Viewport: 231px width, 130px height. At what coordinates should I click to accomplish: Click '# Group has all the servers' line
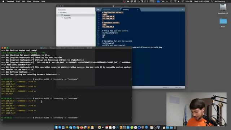(115, 31)
